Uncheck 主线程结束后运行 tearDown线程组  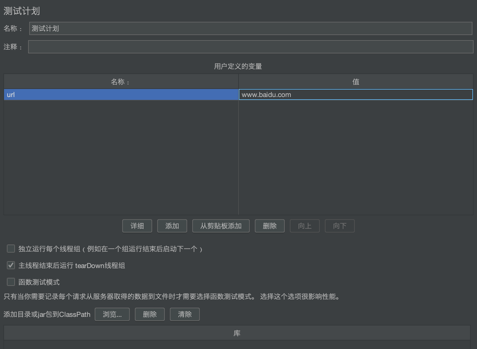click(11, 265)
